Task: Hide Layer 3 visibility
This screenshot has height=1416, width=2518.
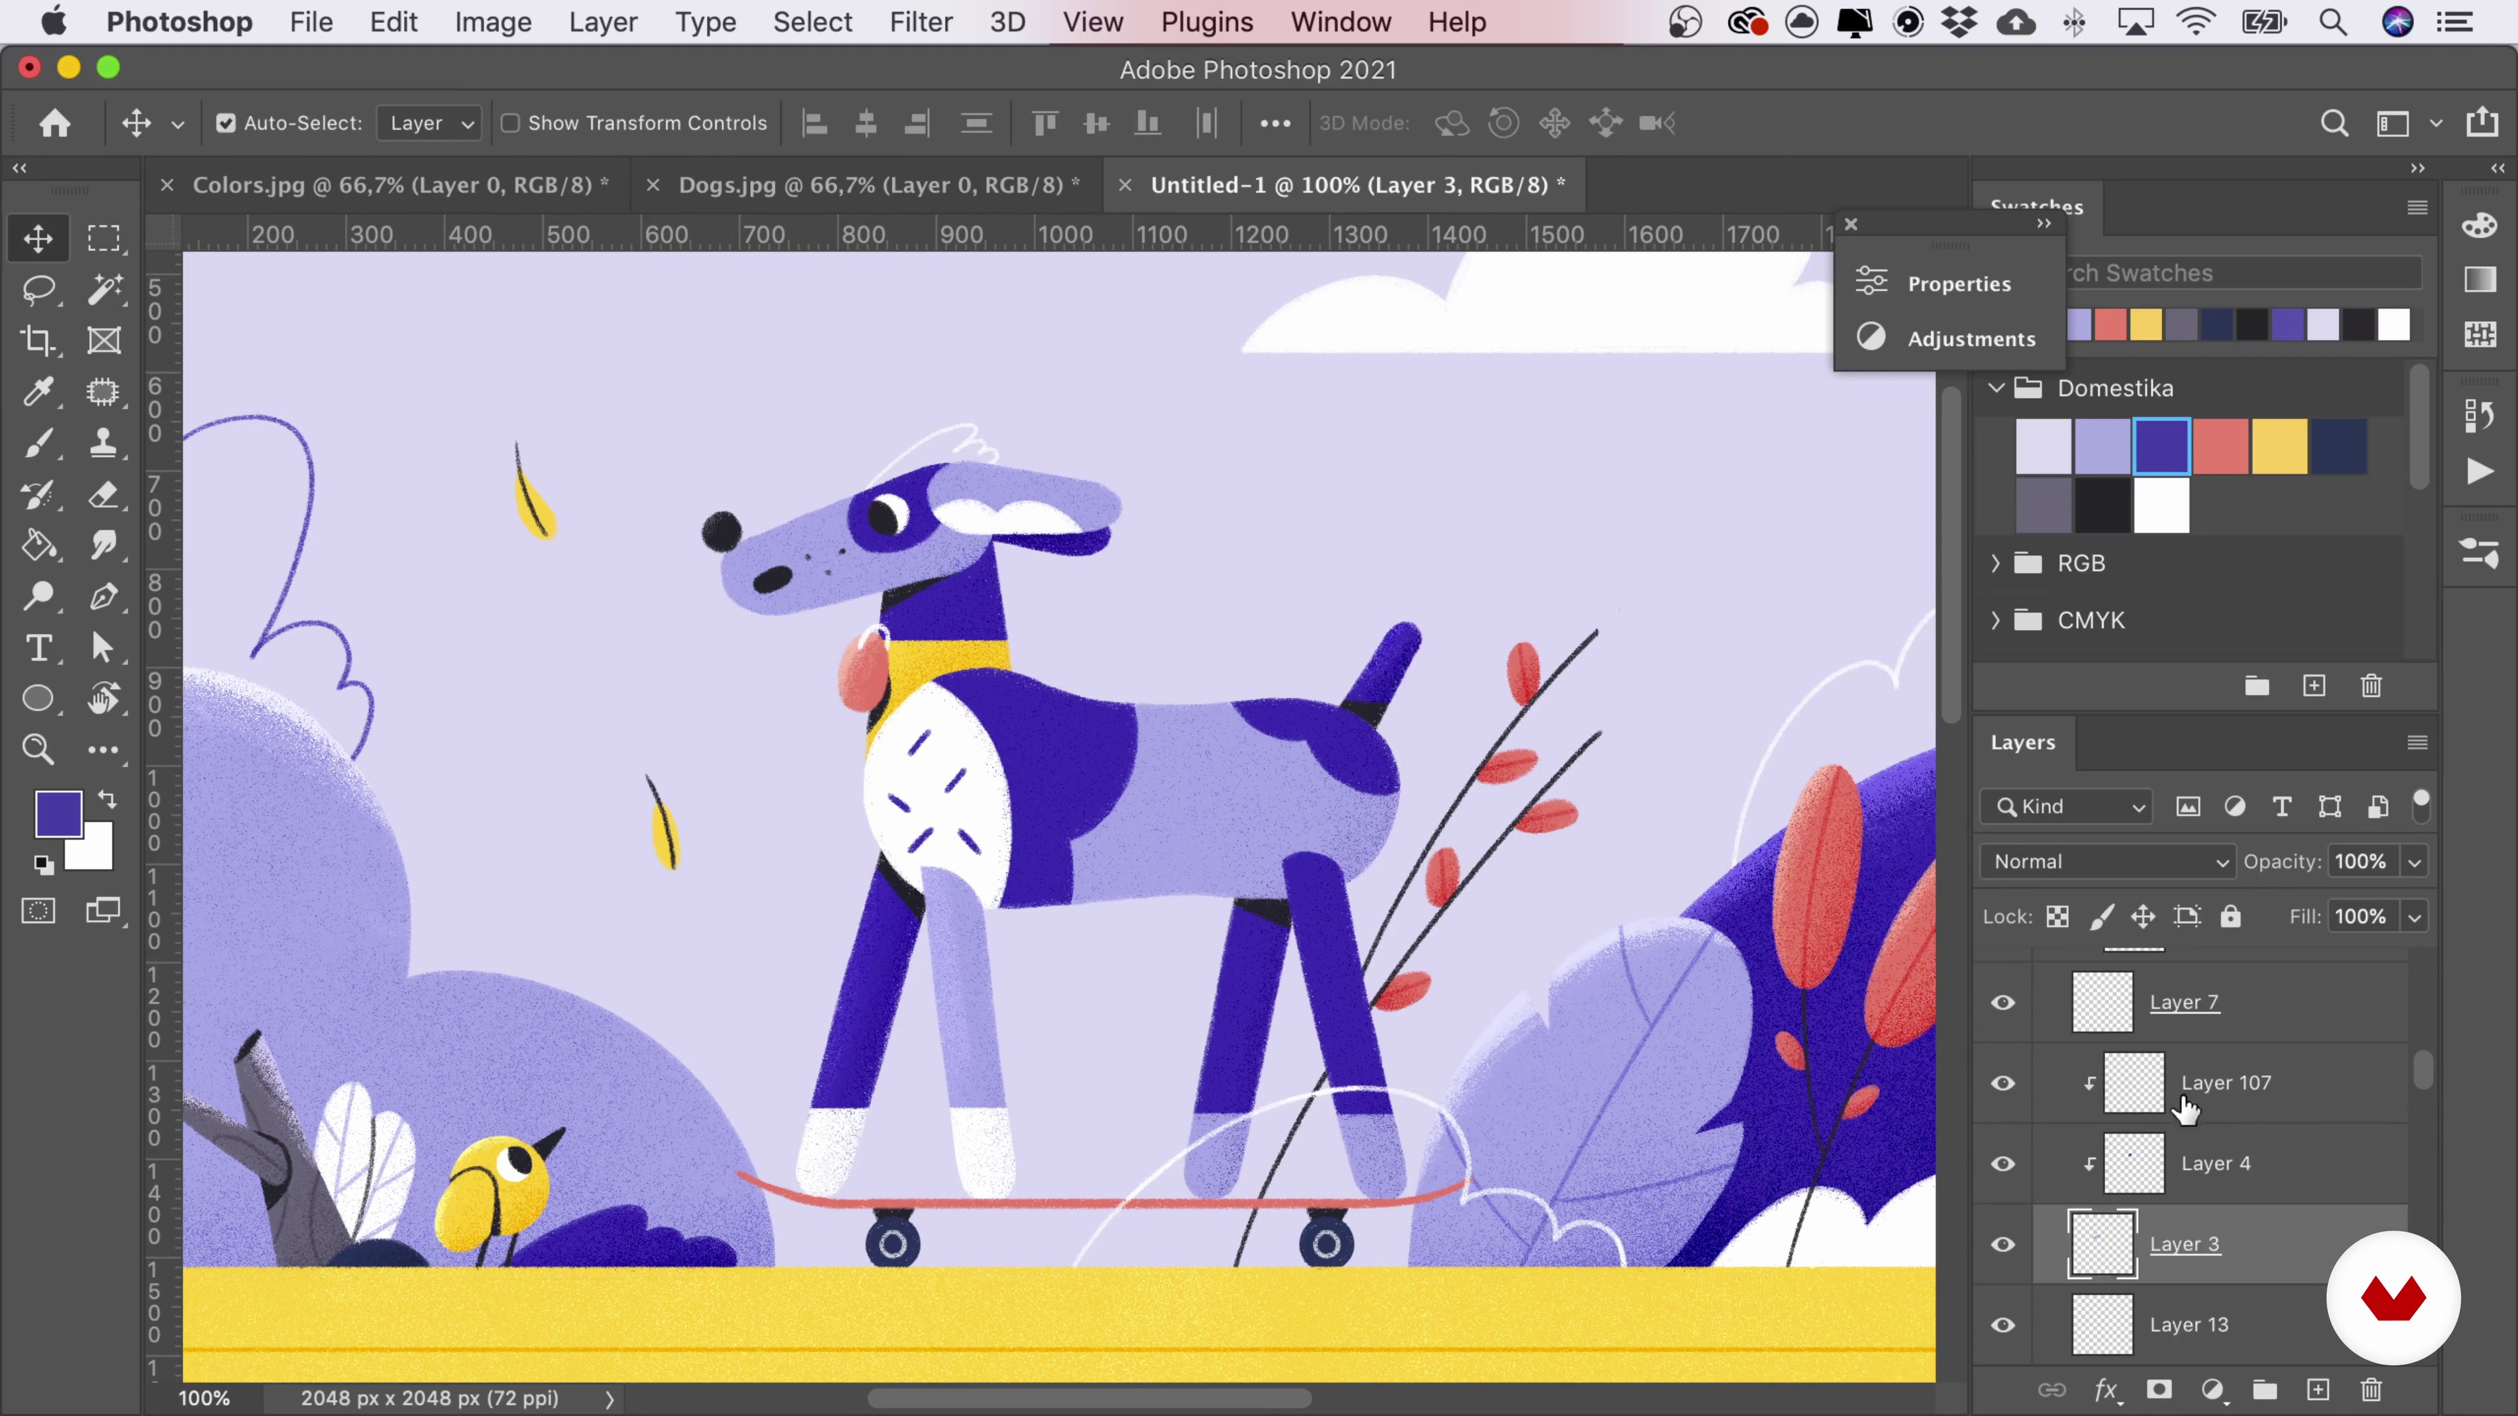Action: click(2003, 1244)
